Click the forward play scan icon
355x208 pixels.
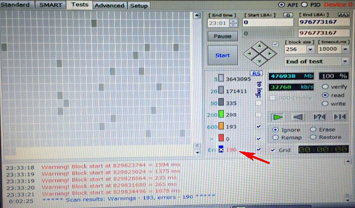pyautogui.click(x=277, y=117)
